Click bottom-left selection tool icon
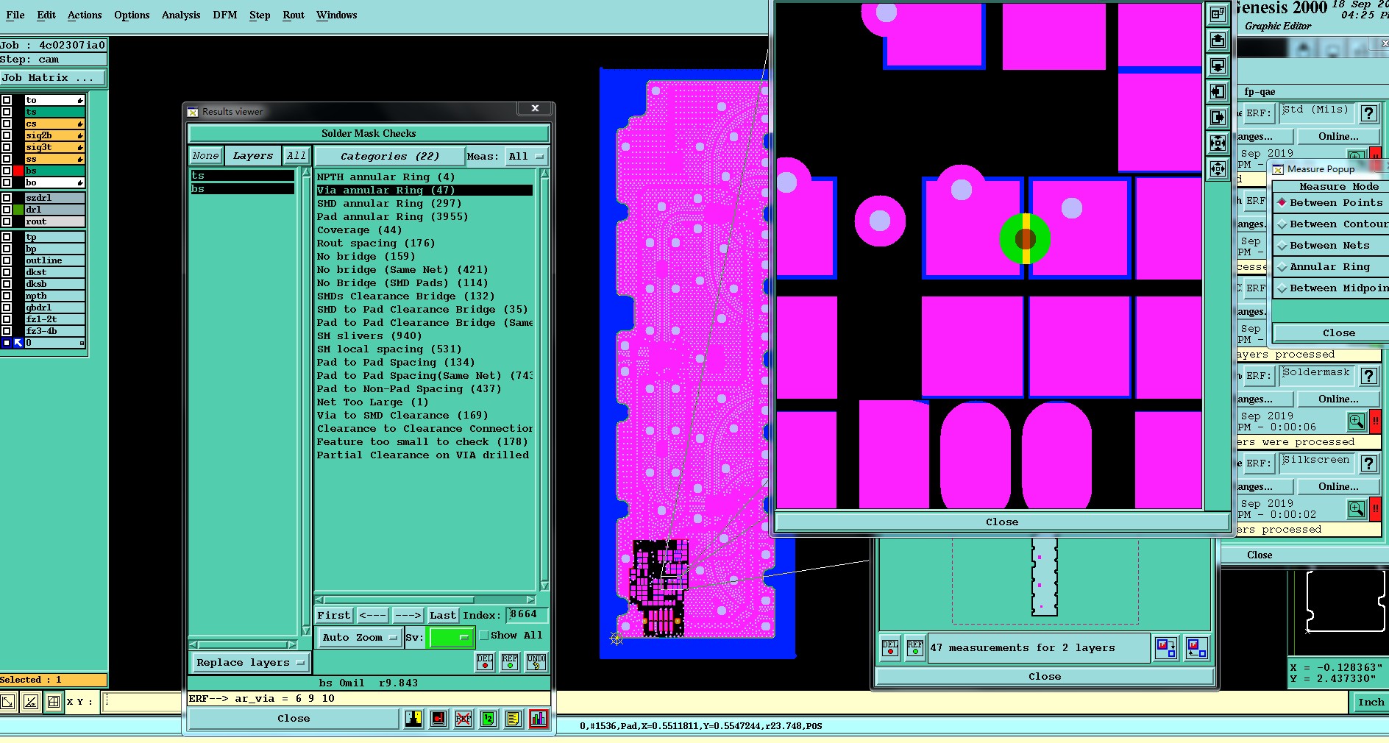 [8, 702]
